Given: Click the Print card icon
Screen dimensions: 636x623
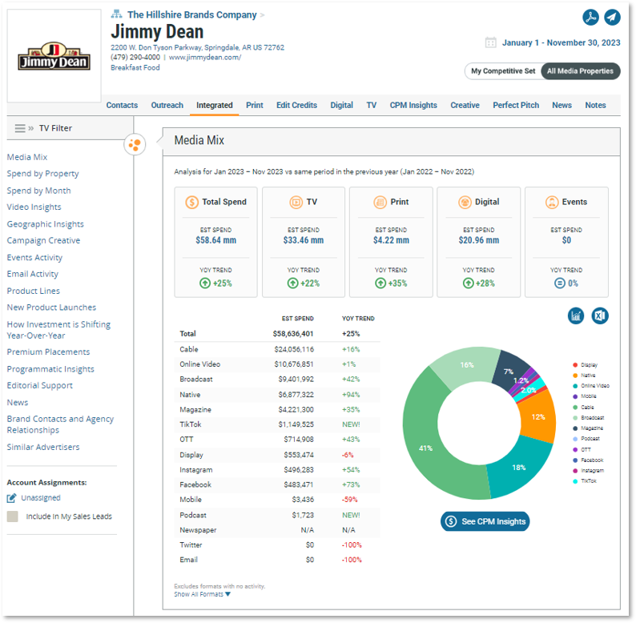Looking at the screenshot, I should coord(380,202).
